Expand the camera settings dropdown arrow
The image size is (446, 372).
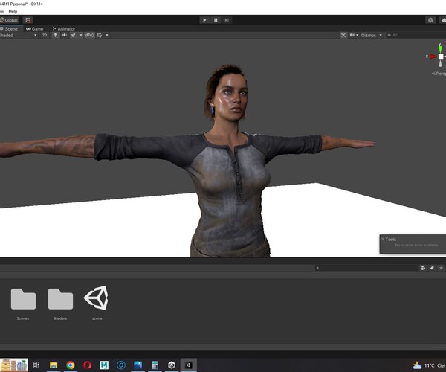(x=358, y=35)
